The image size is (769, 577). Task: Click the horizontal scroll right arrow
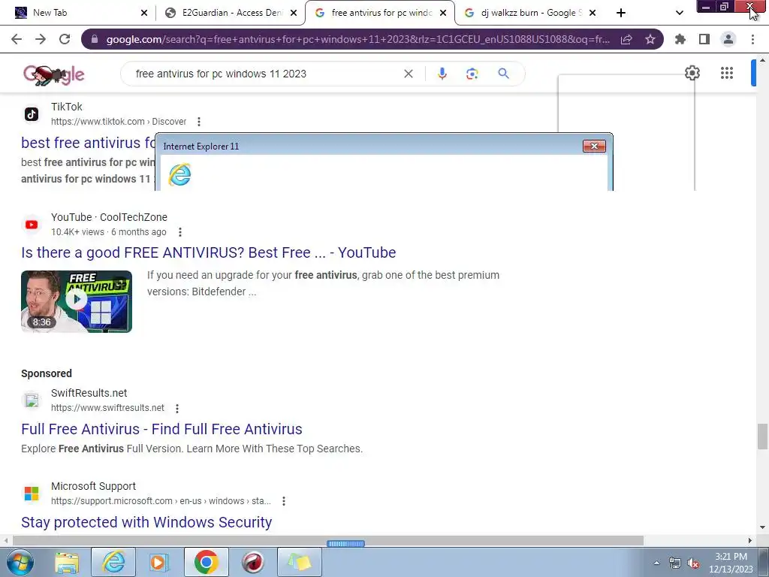[750, 541]
